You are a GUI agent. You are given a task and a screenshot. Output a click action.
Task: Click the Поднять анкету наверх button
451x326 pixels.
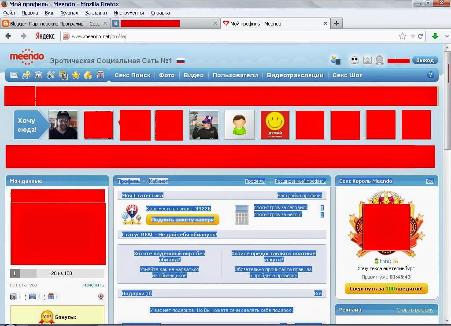[183, 220]
